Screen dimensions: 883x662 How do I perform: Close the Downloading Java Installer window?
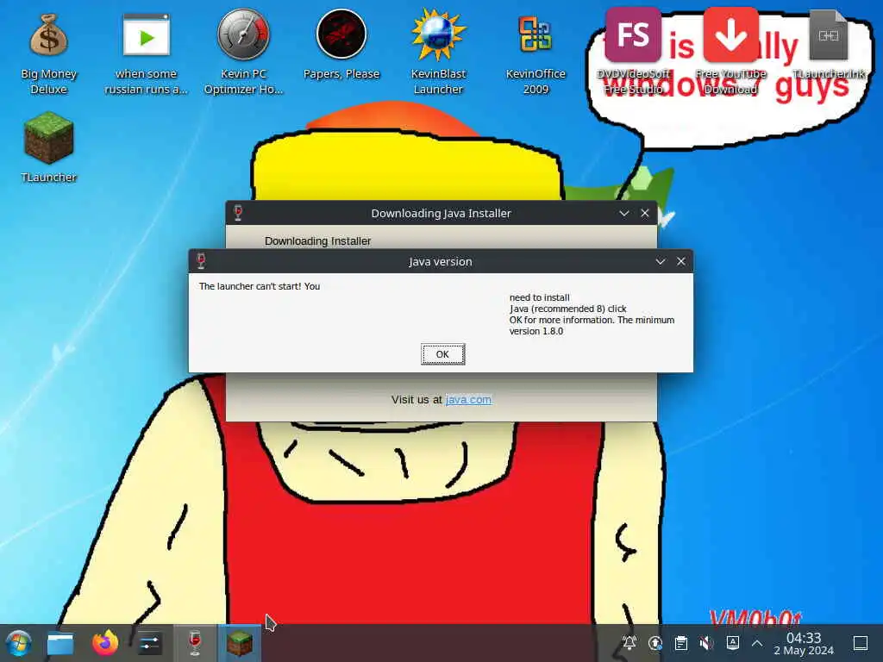pos(645,214)
